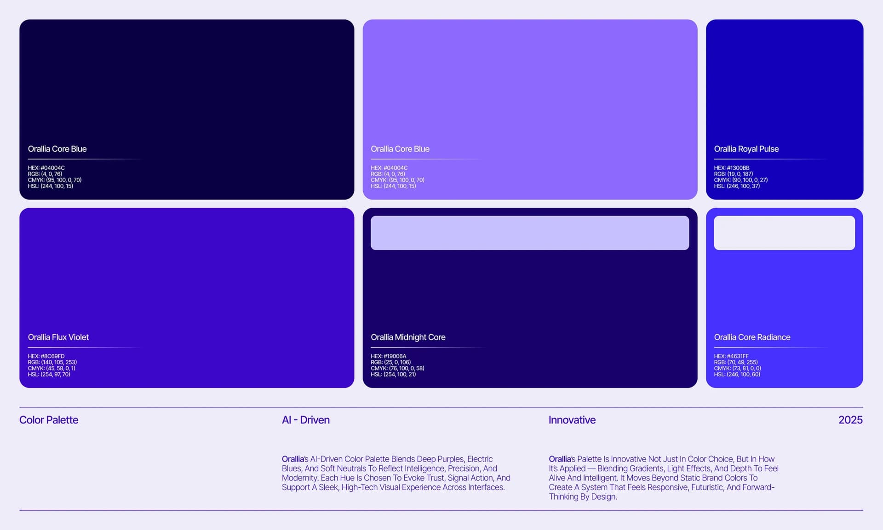
Task: Select the white rectangle on Core Radiance
Action: (785, 232)
